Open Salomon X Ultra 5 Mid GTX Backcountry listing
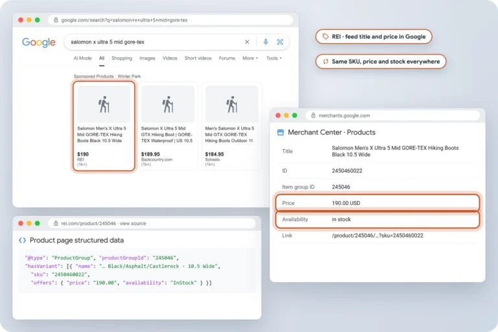The height and width of the screenshot is (332, 498). [x=167, y=134]
